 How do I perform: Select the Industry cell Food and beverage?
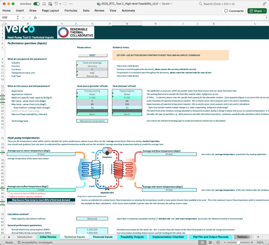click(92, 63)
